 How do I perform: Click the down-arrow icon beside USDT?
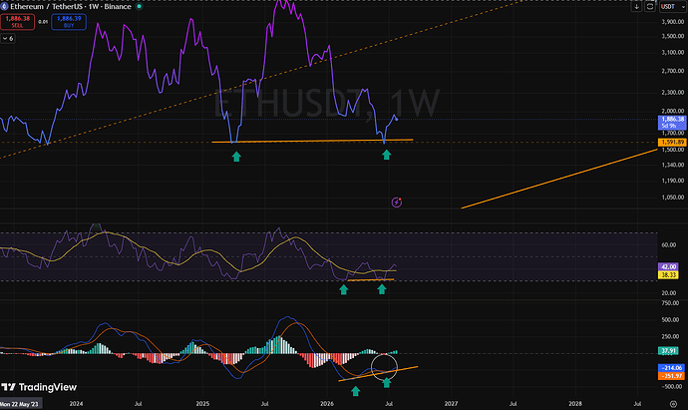pos(636,7)
